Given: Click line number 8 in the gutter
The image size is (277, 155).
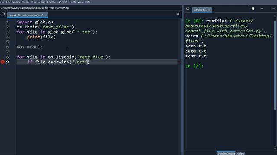Looking at the screenshot, I should 7,57.
